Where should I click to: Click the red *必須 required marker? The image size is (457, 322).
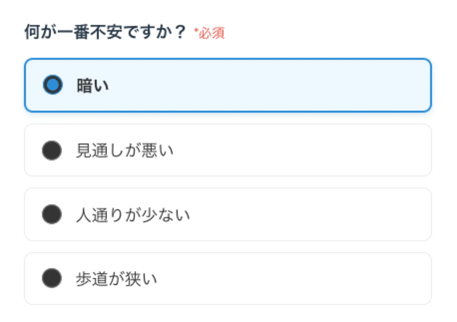tap(210, 33)
